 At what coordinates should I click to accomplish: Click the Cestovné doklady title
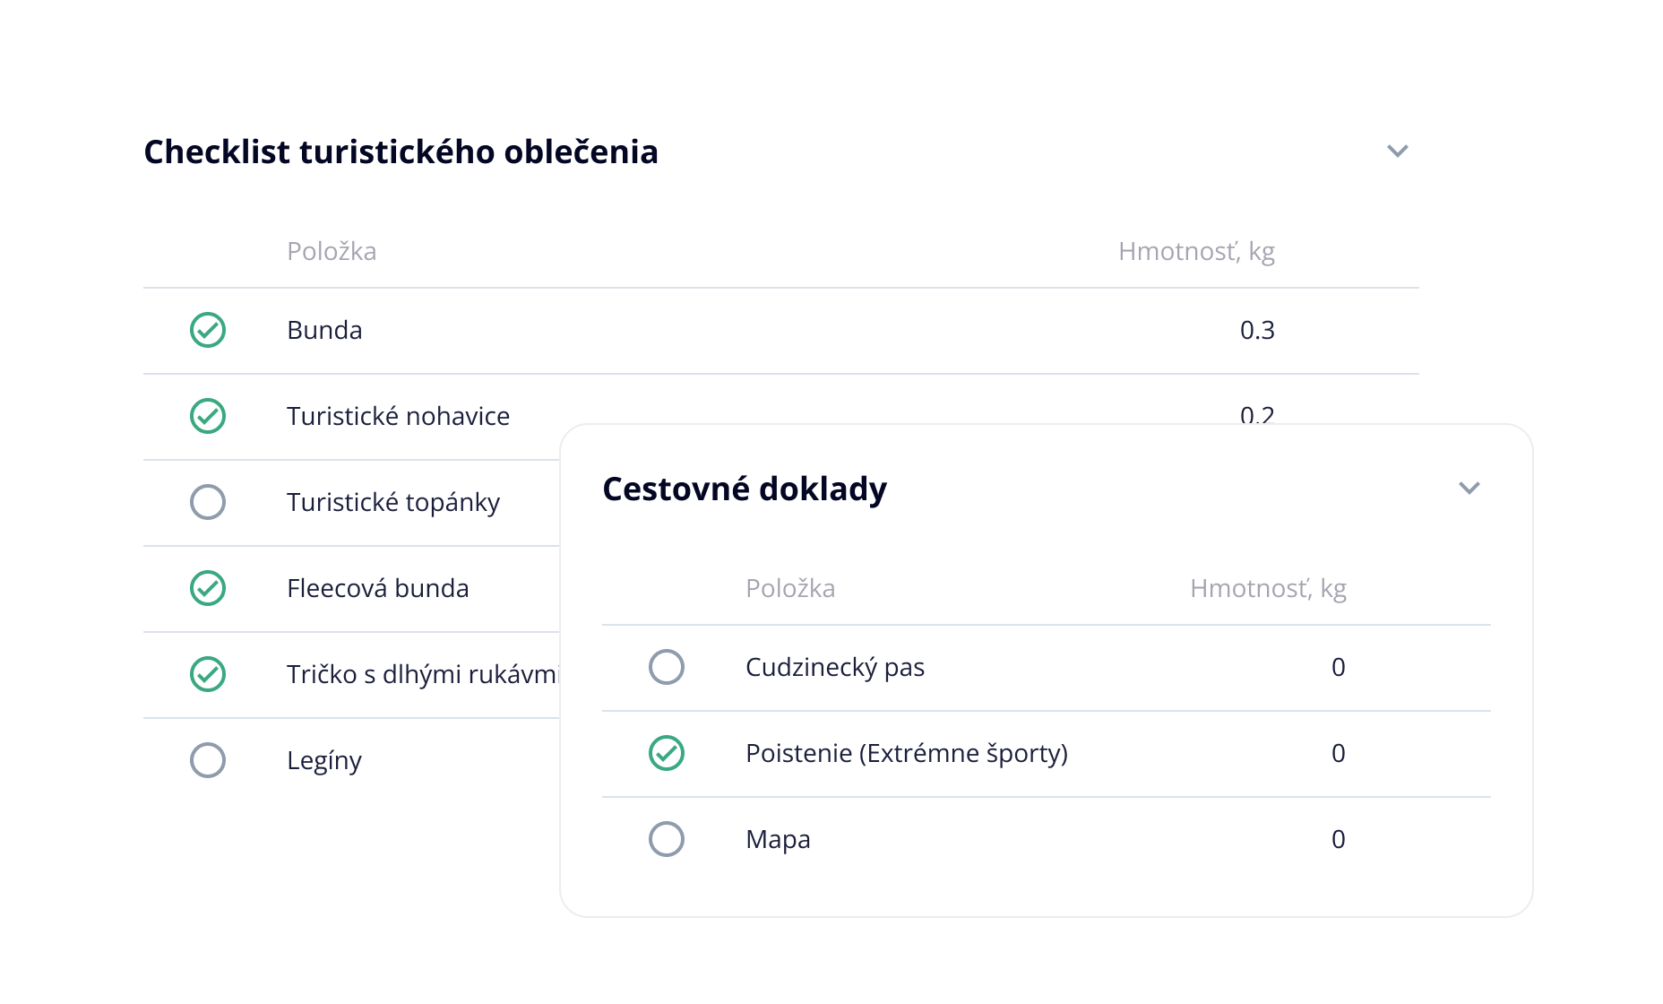point(745,489)
